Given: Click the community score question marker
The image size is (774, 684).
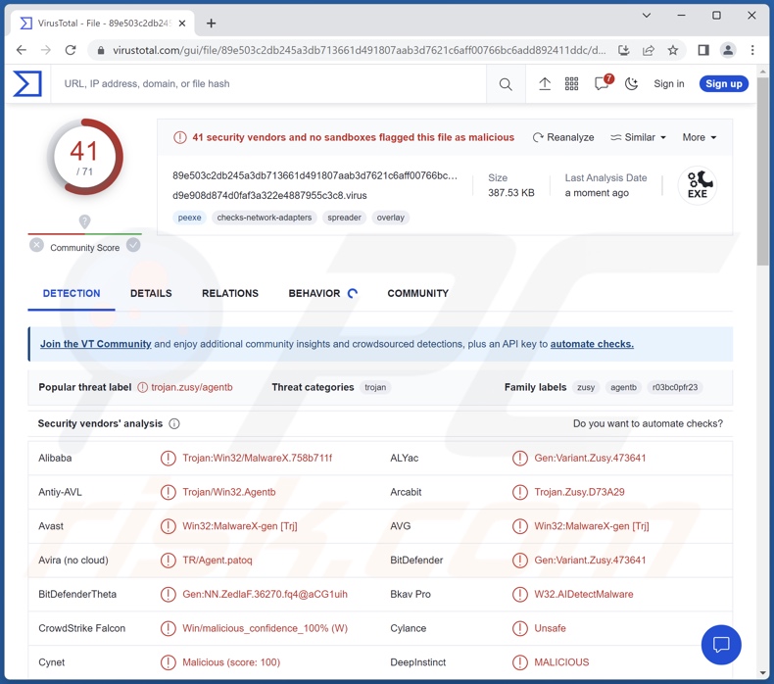Looking at the screenshot, I should click(84, 221).
